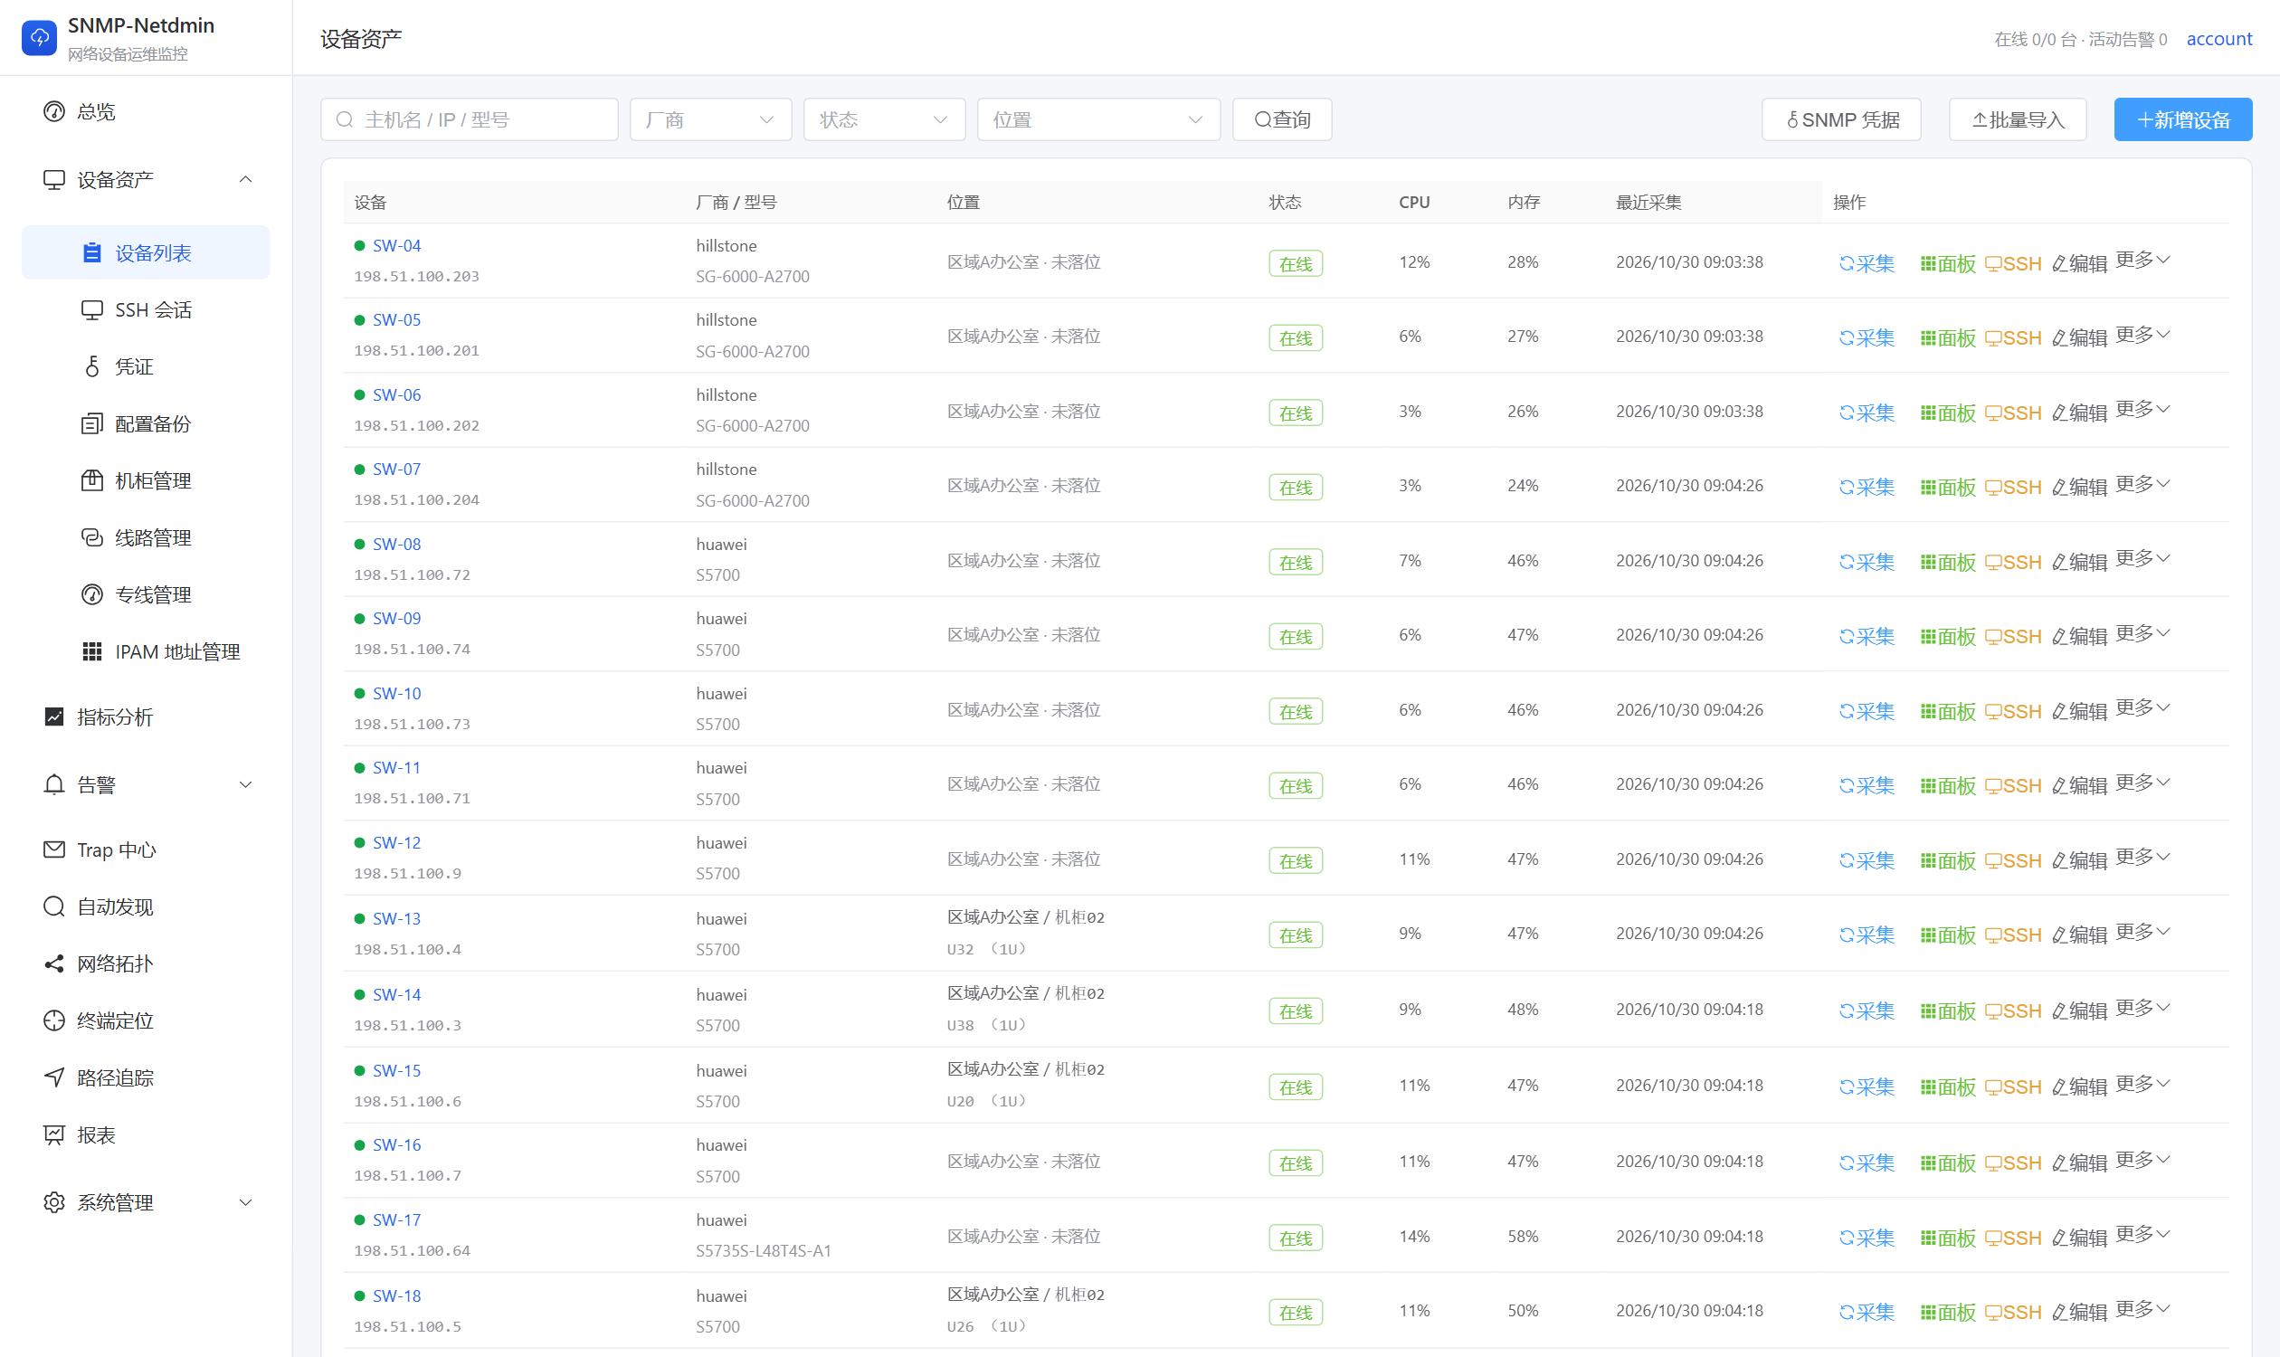Open 面板 panel for SW-06
Image resolution: width=2280 pixels, height=1357 pixels.
(x=1948, y=413)
